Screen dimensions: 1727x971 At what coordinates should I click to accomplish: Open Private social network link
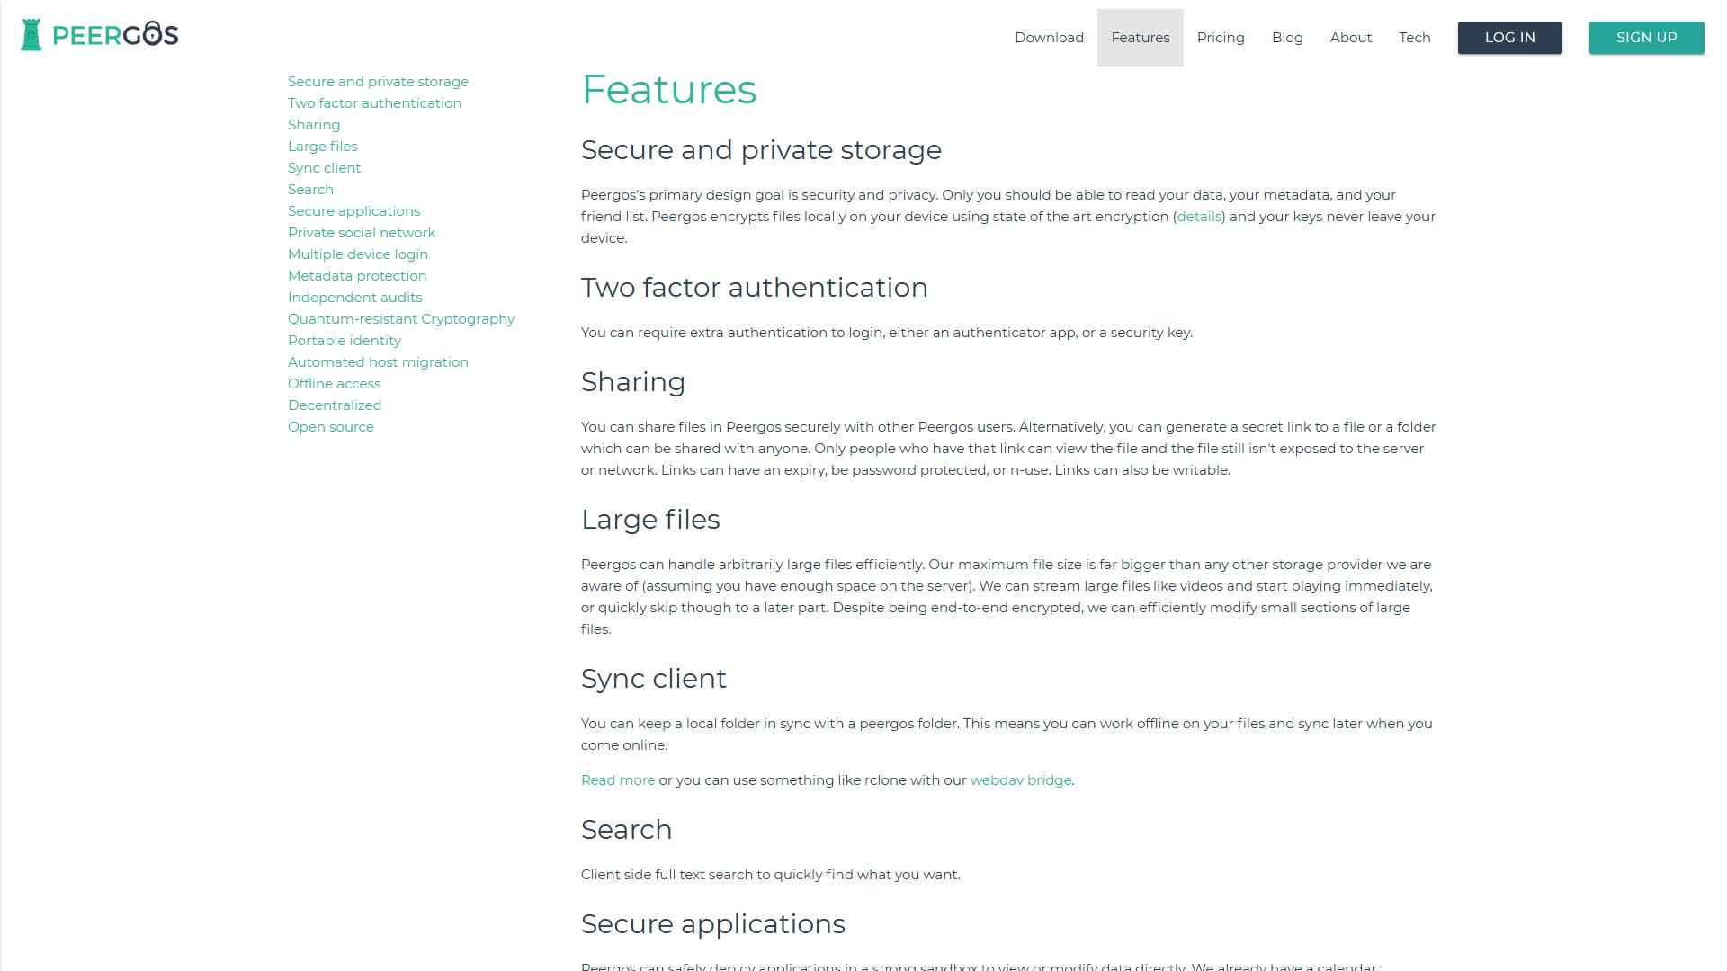362,233
